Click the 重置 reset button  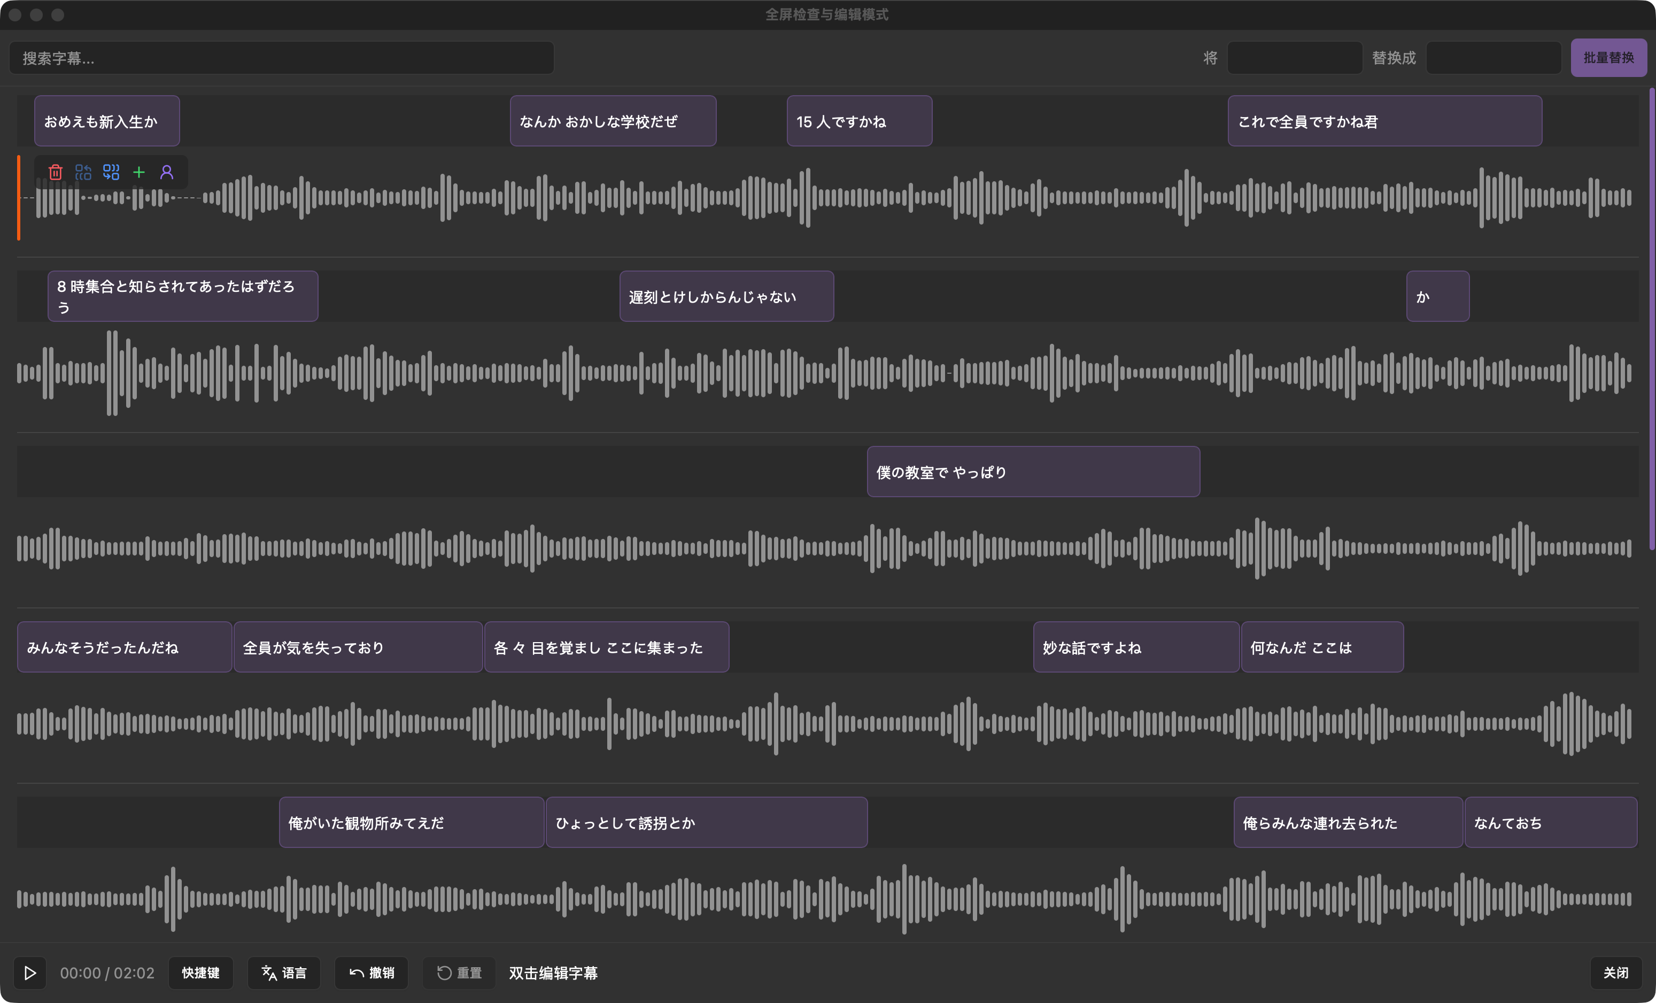(459, 973)
